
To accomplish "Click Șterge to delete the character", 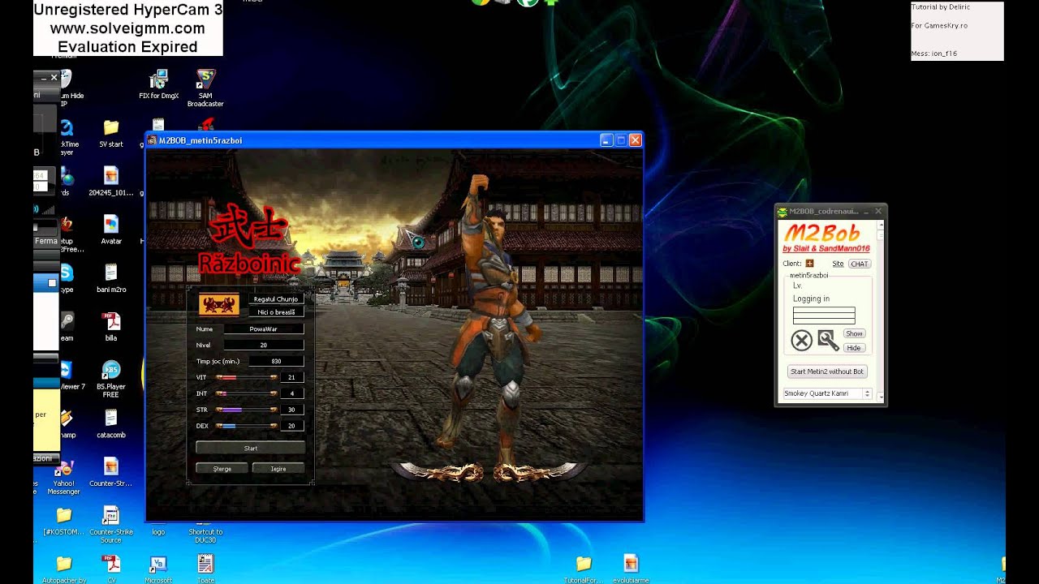I will coord(222,469).
